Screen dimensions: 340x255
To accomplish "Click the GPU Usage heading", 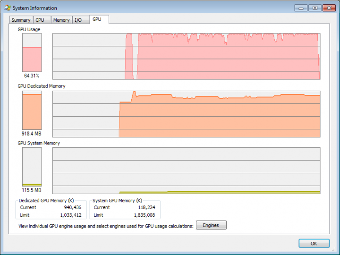I will pos(29,29).
